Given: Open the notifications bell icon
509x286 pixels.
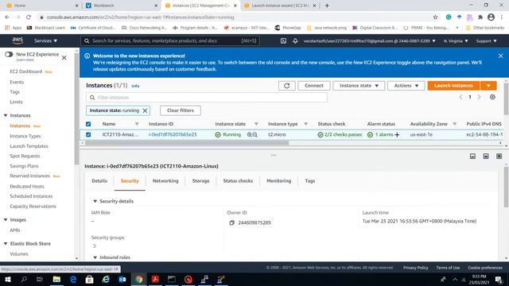Looking at the screenshot, I should (x=295, y=41).
